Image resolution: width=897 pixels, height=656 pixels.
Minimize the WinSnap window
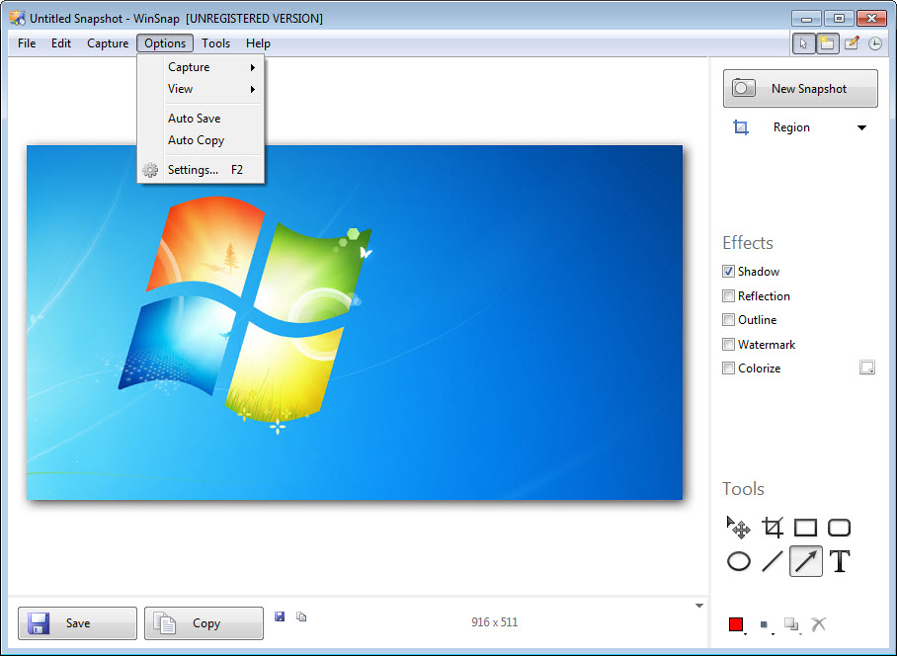pos(807,19)
